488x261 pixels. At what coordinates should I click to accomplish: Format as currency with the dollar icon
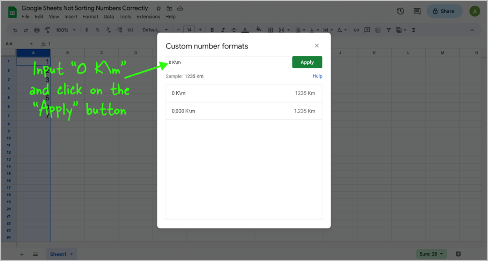(x=87, y=30)
